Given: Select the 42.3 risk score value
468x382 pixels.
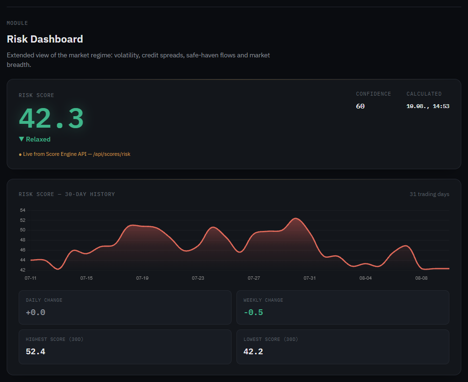Looking at the screenshot, I should (x=52, y=119).
